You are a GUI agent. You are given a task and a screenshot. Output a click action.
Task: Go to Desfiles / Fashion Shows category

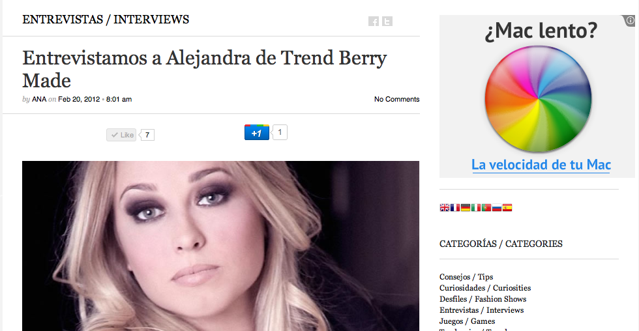[x=483, y=299]
